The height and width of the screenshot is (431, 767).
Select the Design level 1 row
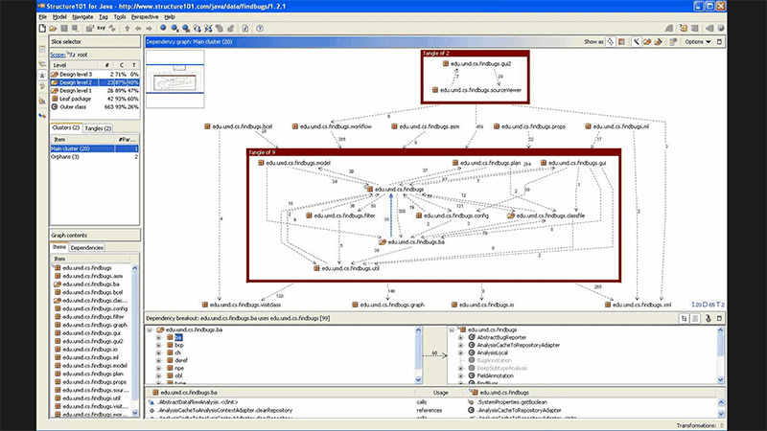[95, 90]
